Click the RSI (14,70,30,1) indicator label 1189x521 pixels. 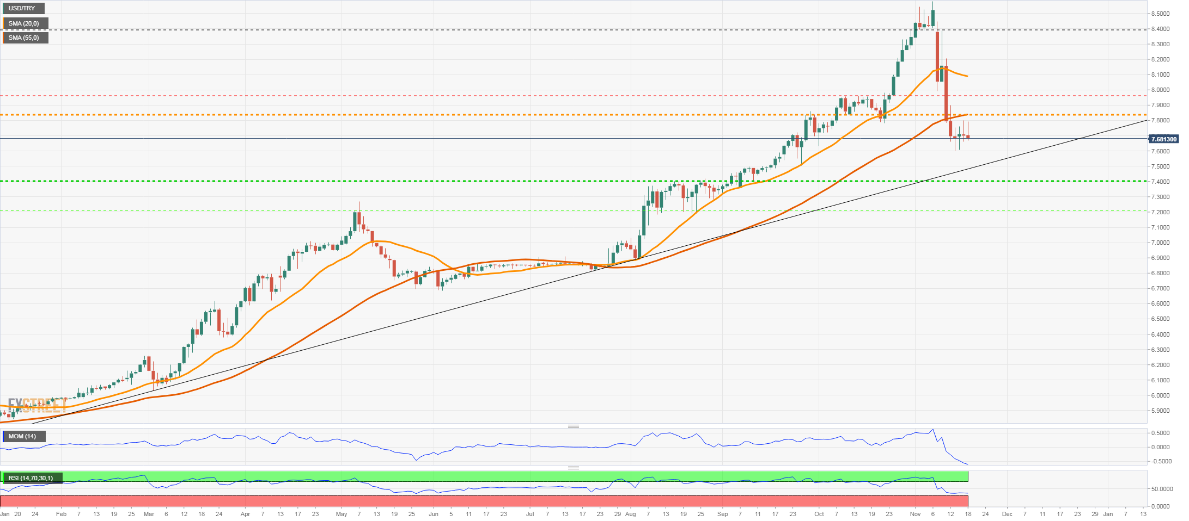(31, 478)
